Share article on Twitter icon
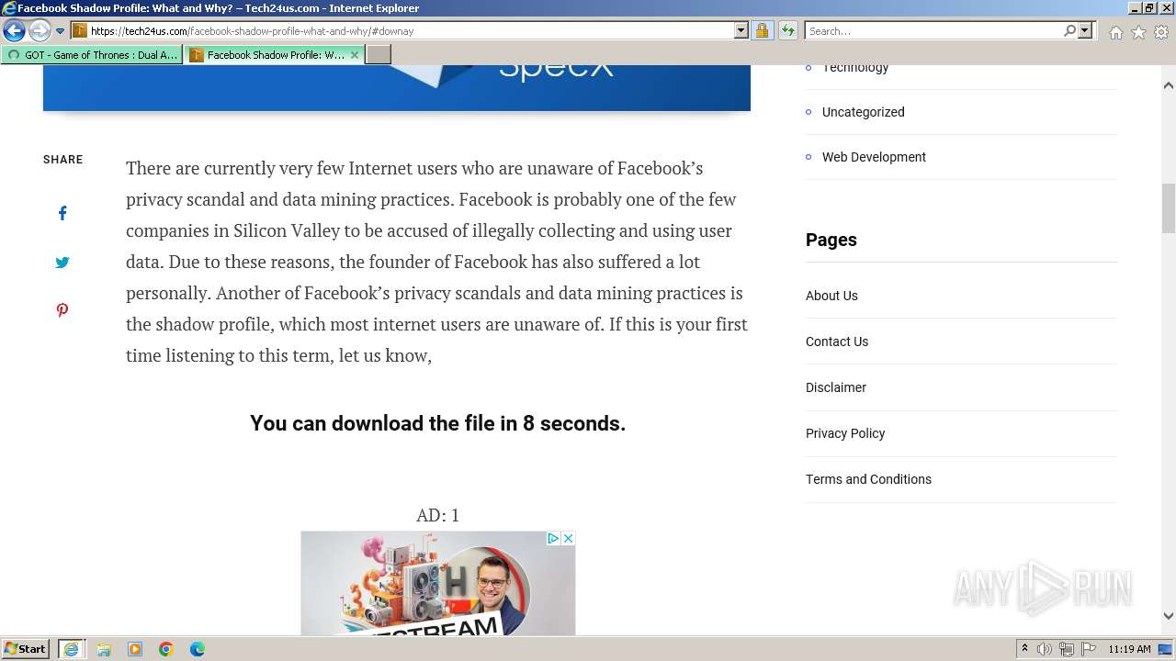This screenshot has width=1176, height=661. (x=62, y=262)
